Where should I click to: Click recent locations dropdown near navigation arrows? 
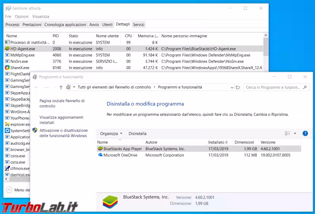tap(55, 88)
